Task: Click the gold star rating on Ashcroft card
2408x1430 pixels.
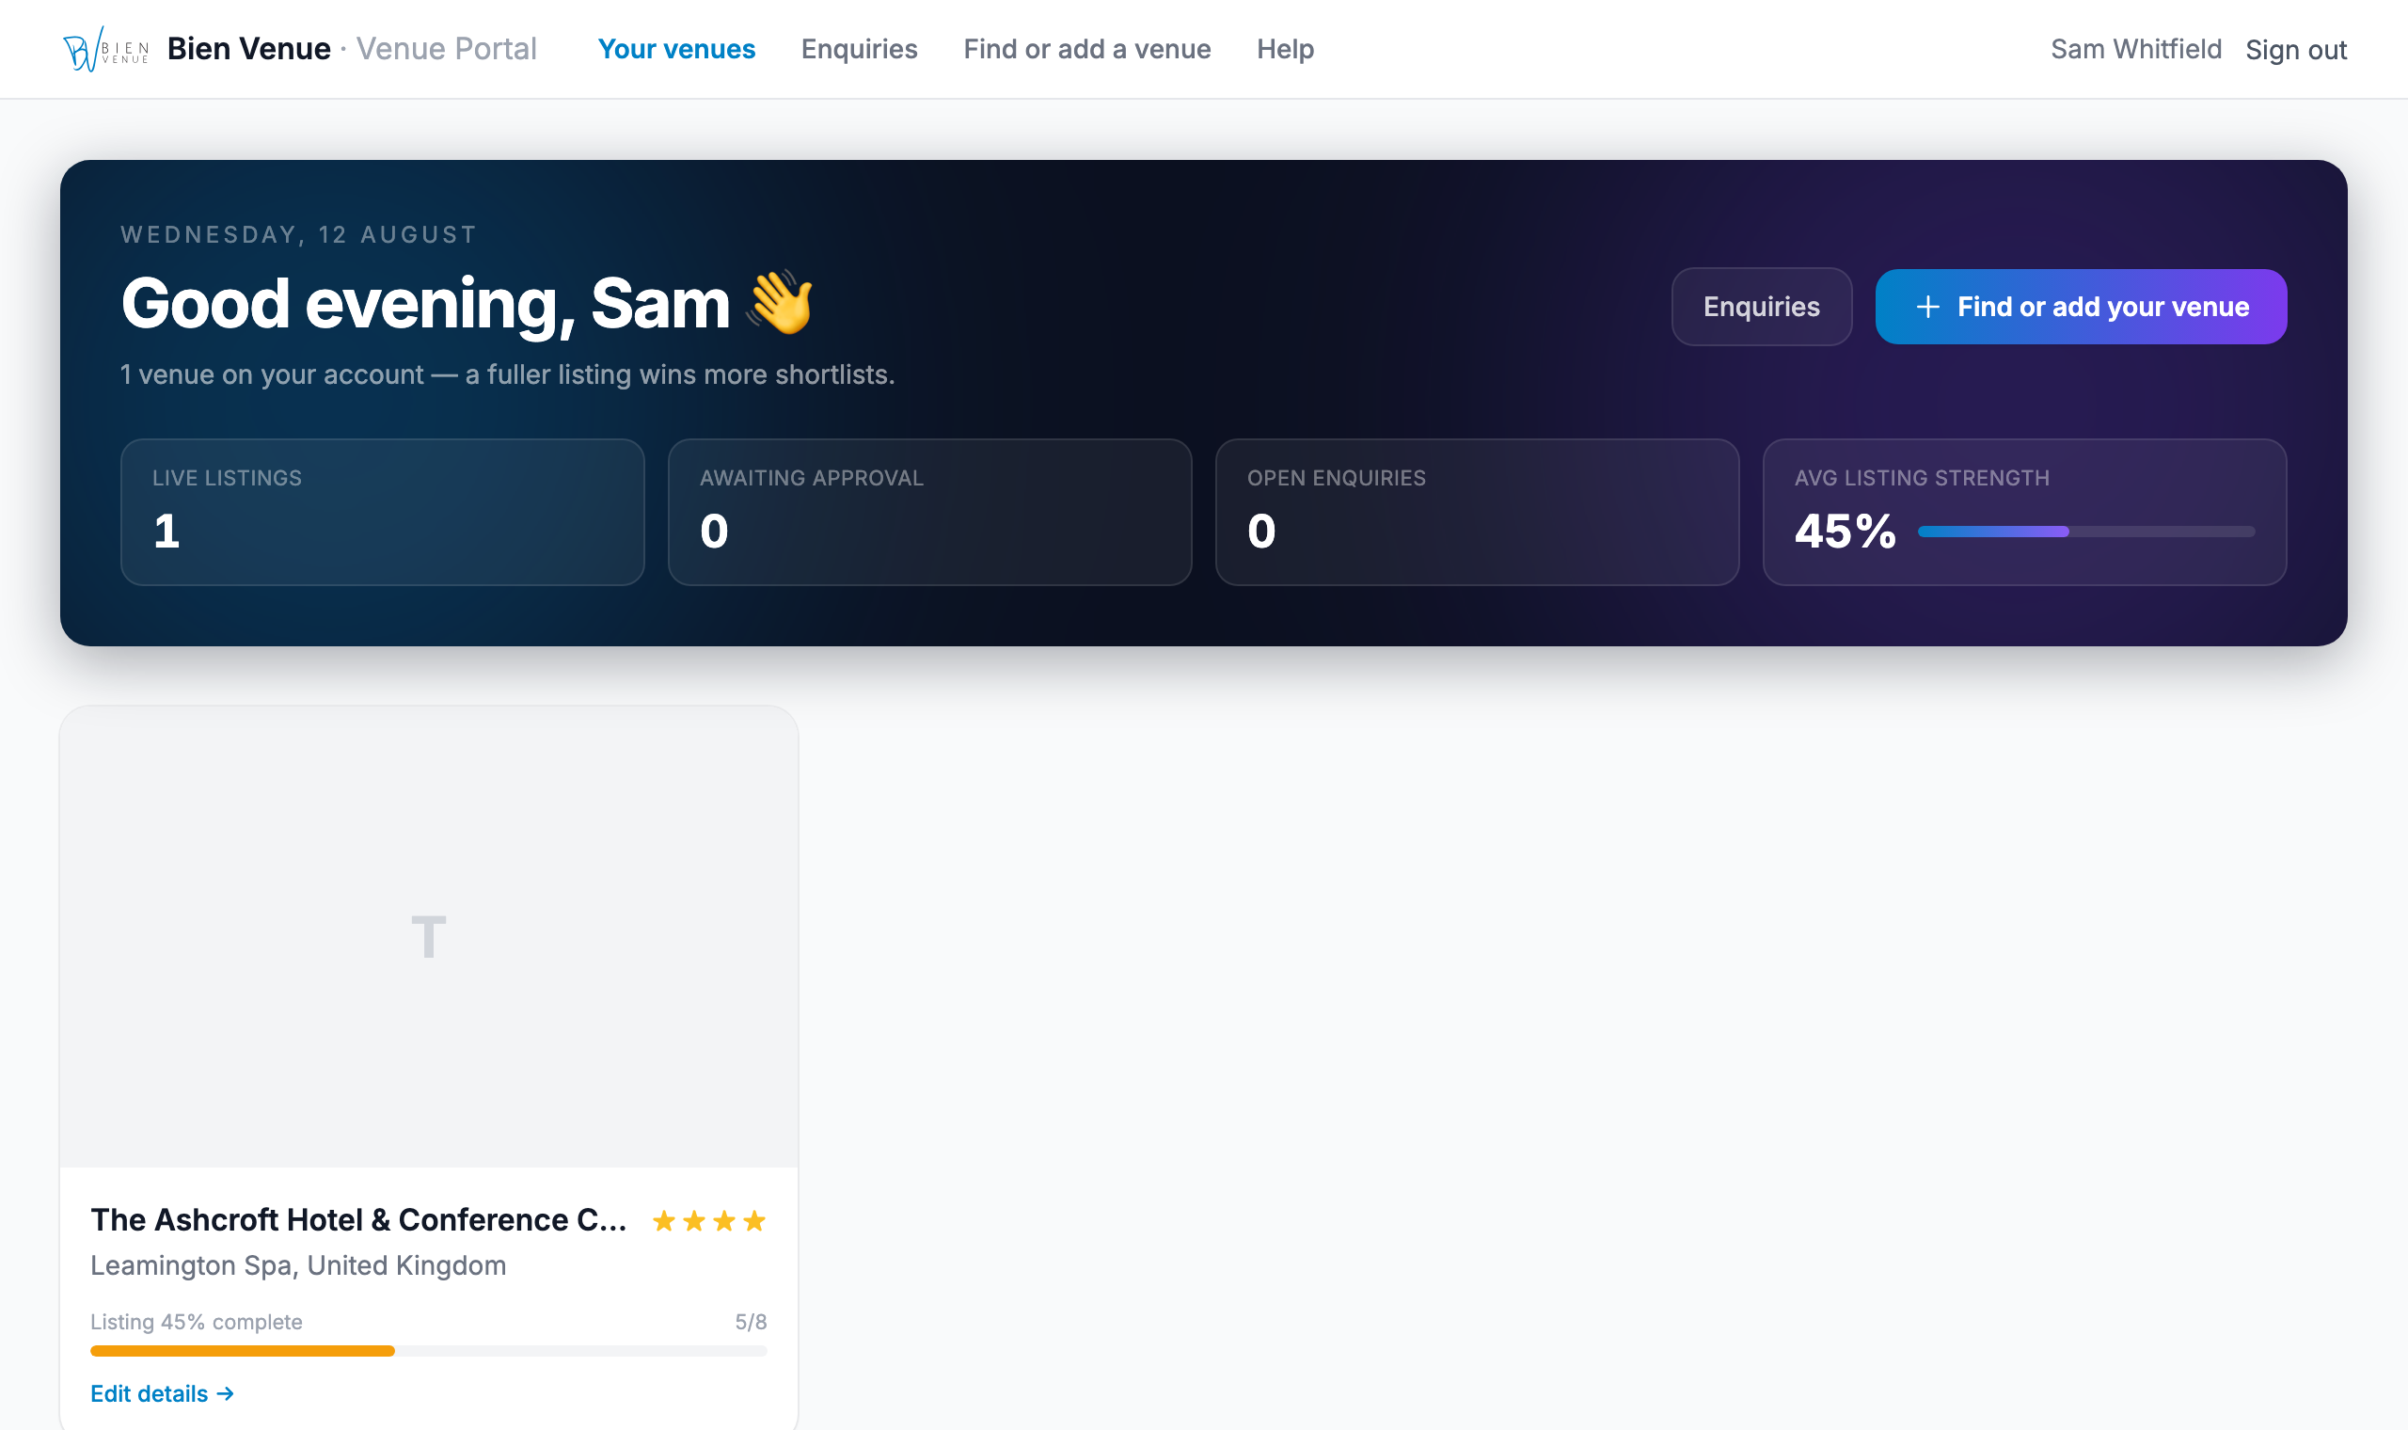Action: point(709,1221)
